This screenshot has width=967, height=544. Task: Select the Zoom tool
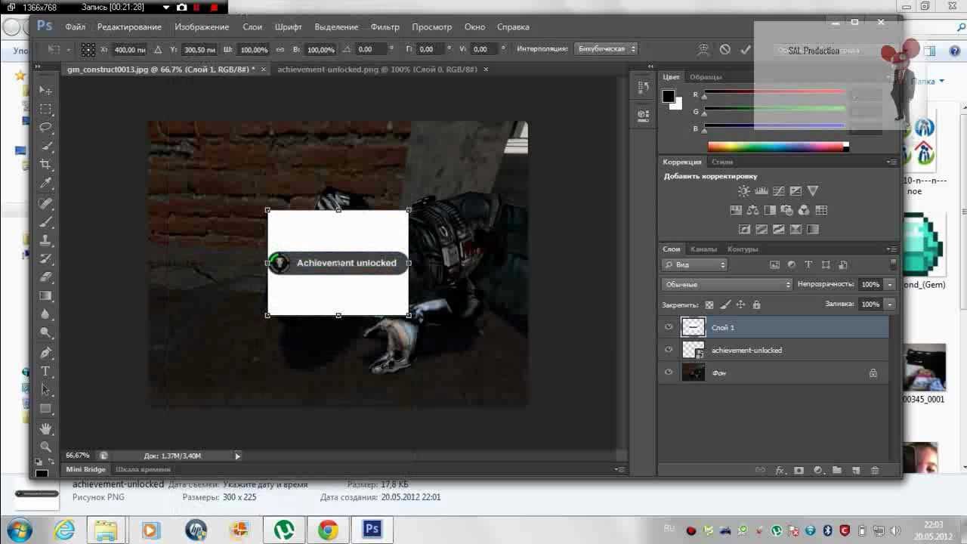45,447
